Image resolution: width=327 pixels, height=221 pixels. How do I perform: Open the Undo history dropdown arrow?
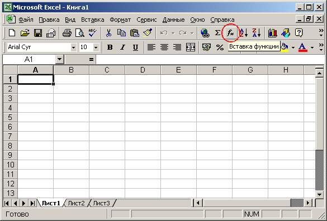173,33
